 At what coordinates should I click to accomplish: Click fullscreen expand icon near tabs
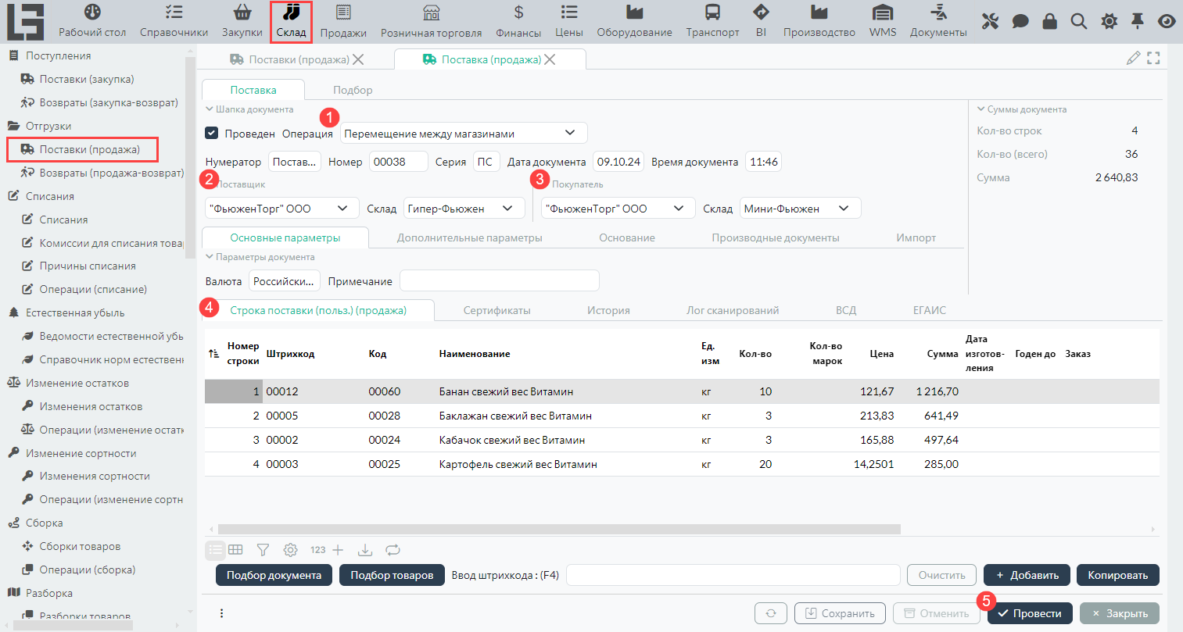tap(1153, 59)
